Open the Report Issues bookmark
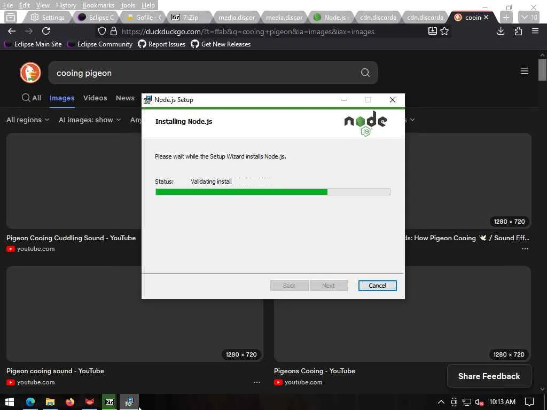Screen dimensions: 547x410 [162, 44]
